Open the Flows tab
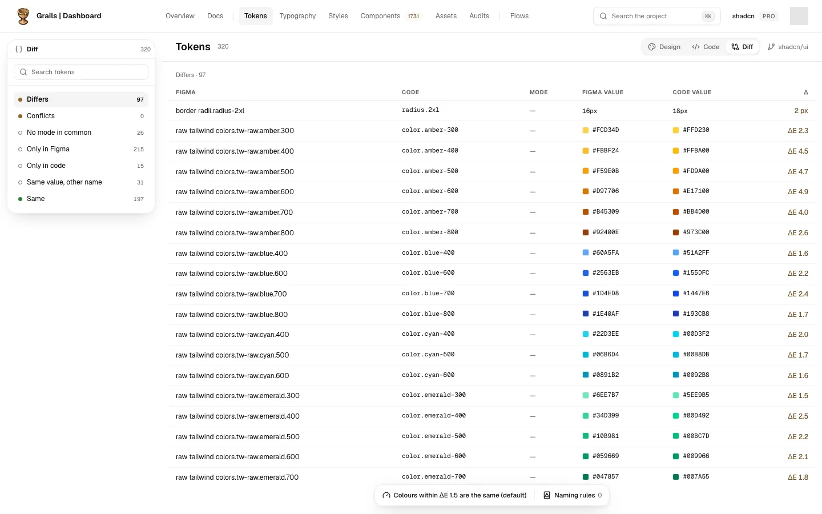The height and width of the screenshot is (514, 822). tap(519, 16)
